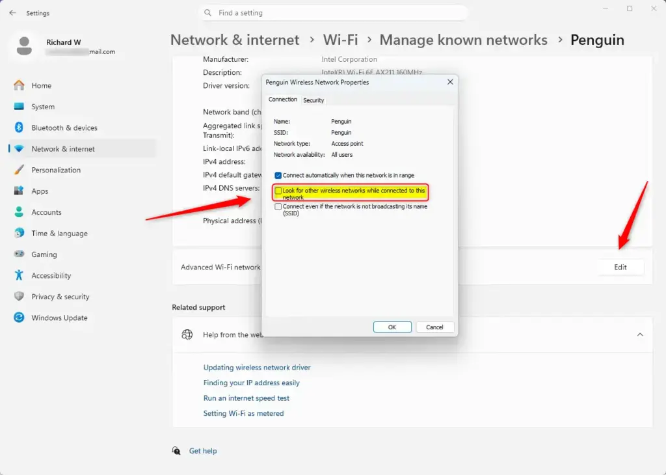Click Manage known networks breadcrumb

click(x=463, y=40)
